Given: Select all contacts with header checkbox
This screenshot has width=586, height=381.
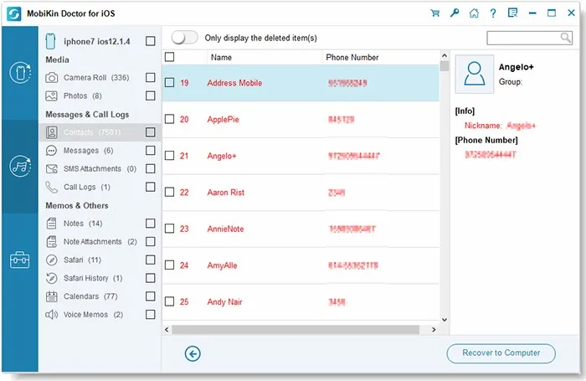Looking at the screenshot, I should click(170, 57).
